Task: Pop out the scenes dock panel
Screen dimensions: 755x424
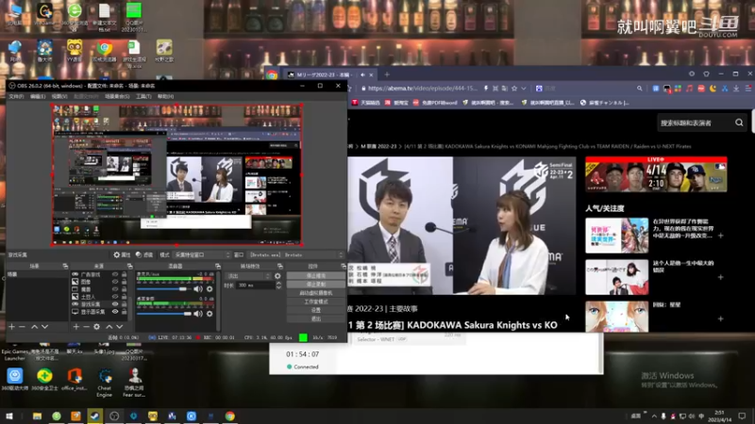Action: [x=65, y=266]
